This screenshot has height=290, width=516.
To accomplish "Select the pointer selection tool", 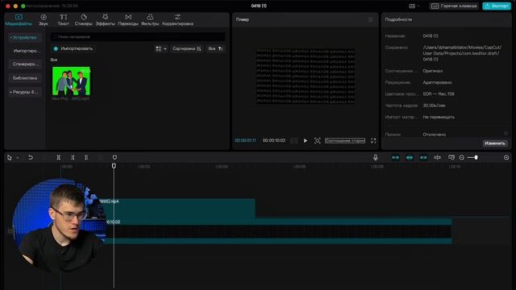I will click(x=9, y=158).
